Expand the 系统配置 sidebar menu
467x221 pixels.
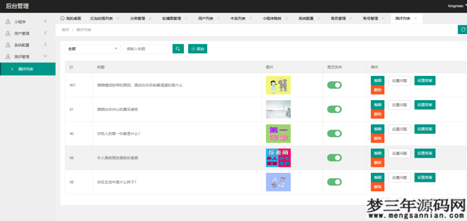pos(46,45)
